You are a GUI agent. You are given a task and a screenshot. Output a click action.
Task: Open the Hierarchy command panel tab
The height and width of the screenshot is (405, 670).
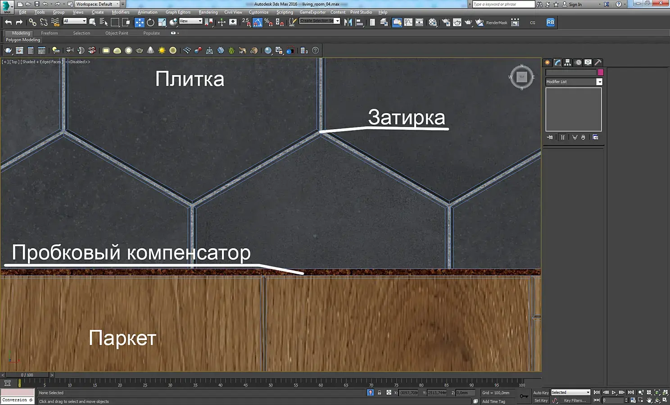pos(568,63)
